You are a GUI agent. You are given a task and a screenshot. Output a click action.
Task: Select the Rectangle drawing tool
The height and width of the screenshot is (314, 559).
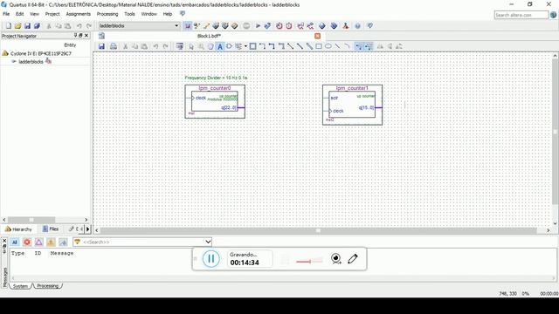[319, 46]
